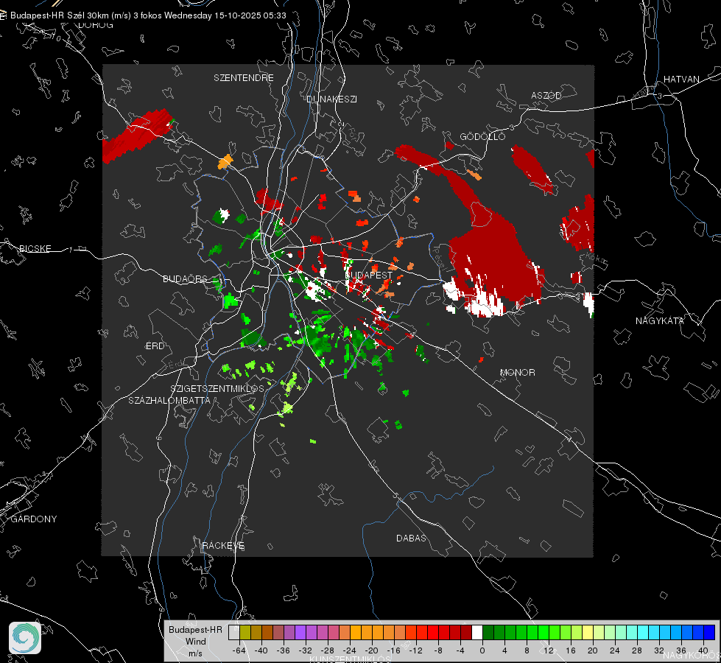
Task: Click the 20 value on the legend scale
Action: pos(593,650)
